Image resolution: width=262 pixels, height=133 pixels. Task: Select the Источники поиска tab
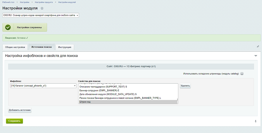(41, 47)
